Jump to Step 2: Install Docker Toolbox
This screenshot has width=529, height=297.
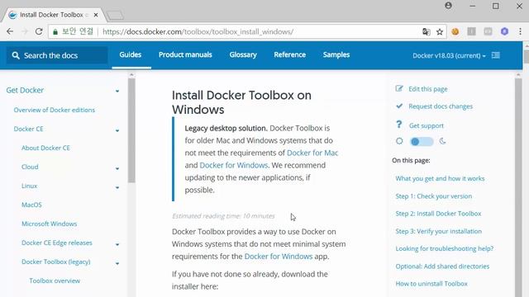pyautogui.click(x=438, y=214)
